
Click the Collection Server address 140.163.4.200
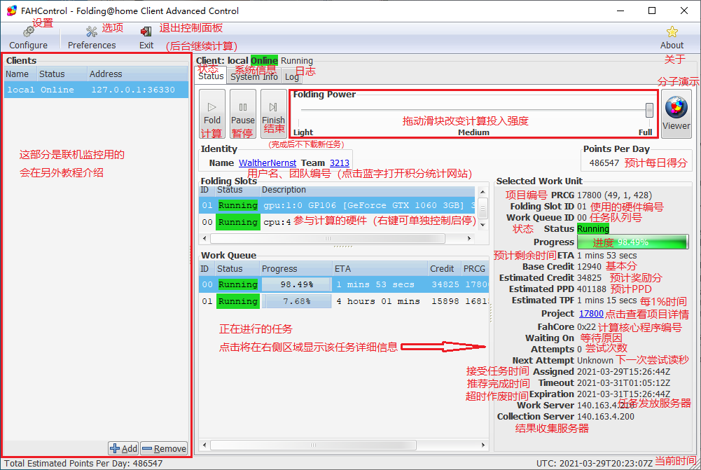click(x=605, y=416)
